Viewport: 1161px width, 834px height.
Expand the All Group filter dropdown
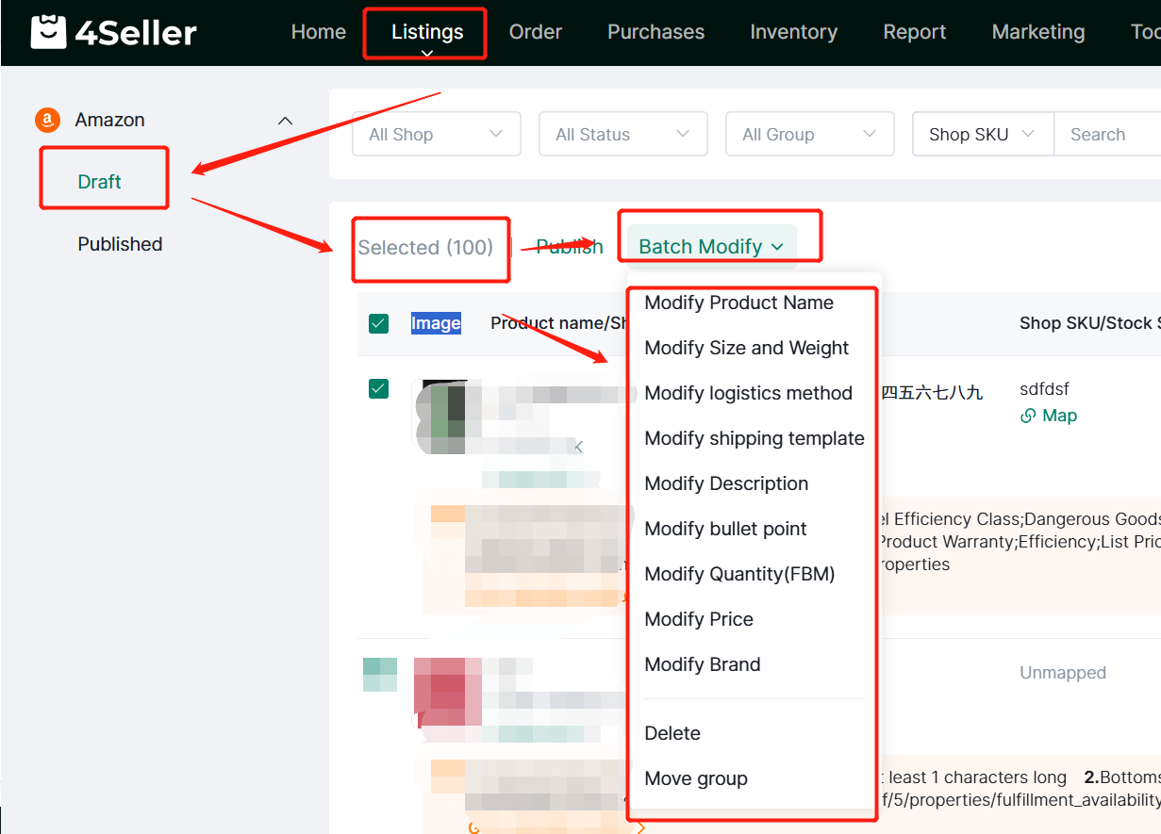tap(809, 135)
